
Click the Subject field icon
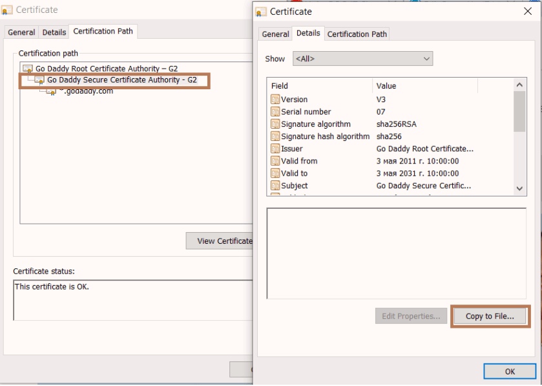274,186
